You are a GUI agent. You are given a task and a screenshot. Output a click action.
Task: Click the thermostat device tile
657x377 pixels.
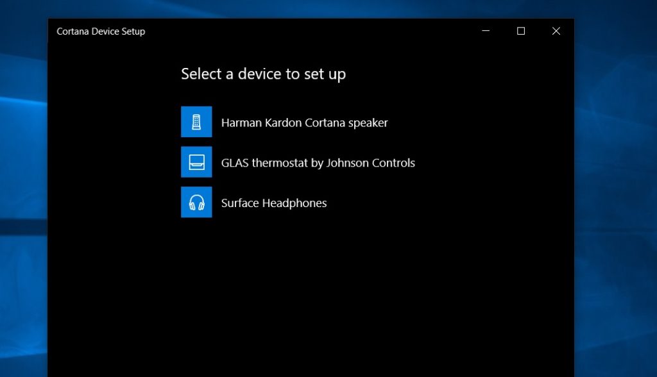click(196, 162)
